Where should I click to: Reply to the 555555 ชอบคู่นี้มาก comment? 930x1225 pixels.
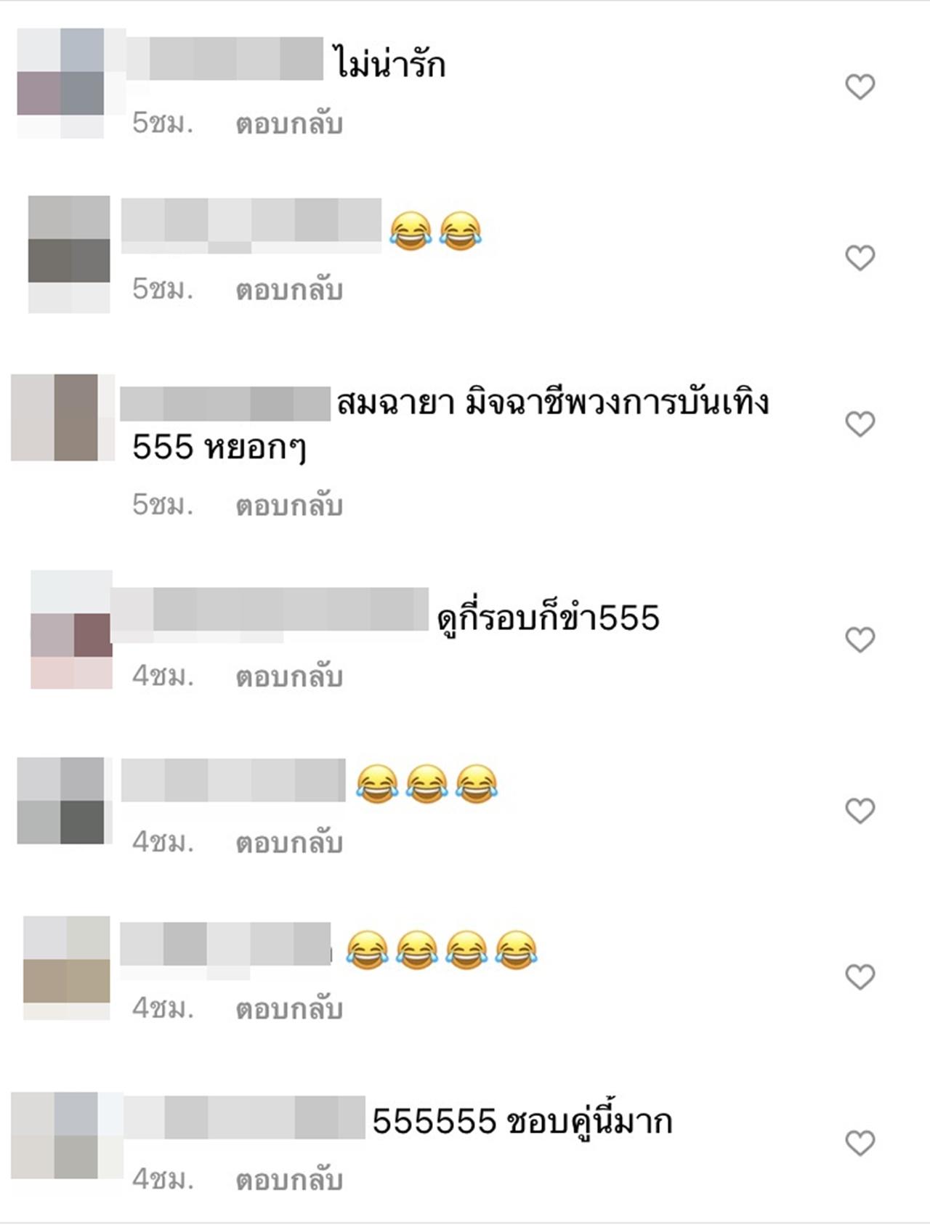(x=289, y=1181)
